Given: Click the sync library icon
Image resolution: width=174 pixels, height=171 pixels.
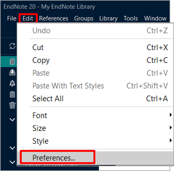Looking at the screenshot, I should point(12,46).
